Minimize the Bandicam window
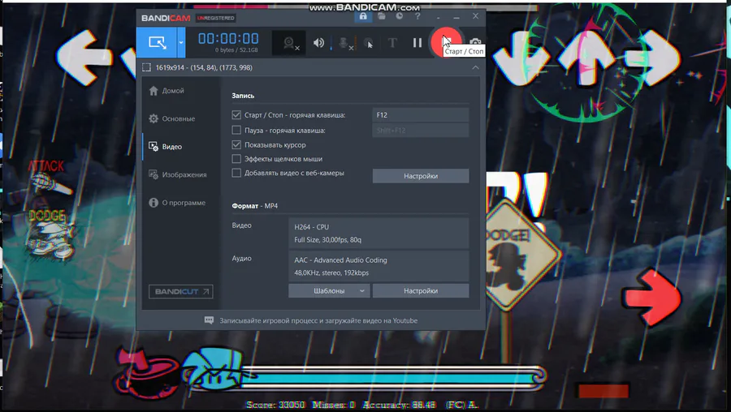This screenshot has height=412, width=731. [x=456, y=17]
